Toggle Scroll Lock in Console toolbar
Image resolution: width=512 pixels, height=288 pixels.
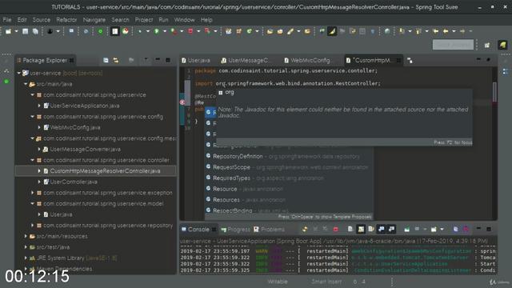pyautogui.click(x=361, y=230)
